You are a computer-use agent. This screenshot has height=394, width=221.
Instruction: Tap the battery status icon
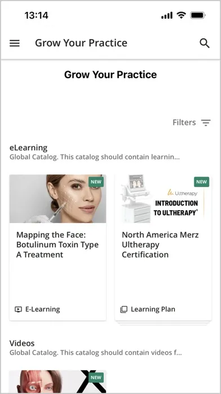point(198,16)
